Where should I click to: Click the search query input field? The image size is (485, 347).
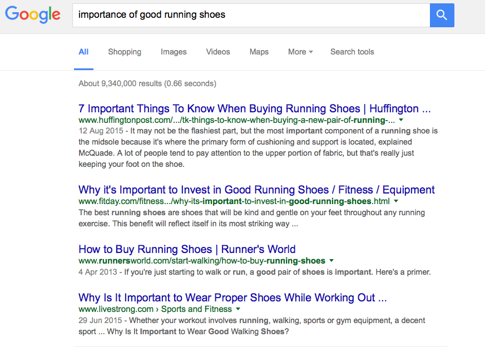click(x=250, y=15)
